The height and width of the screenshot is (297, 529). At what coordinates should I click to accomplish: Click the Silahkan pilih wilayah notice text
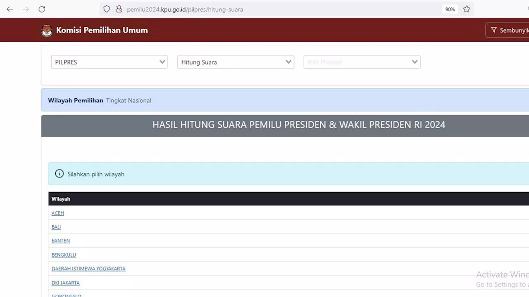[96, 174]
